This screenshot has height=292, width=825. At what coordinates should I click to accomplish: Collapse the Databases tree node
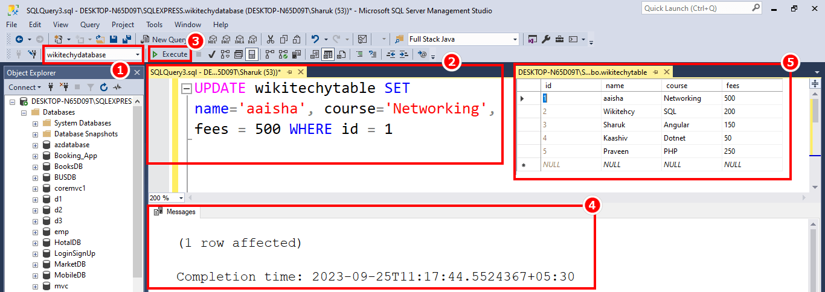[x=24, y=112]
